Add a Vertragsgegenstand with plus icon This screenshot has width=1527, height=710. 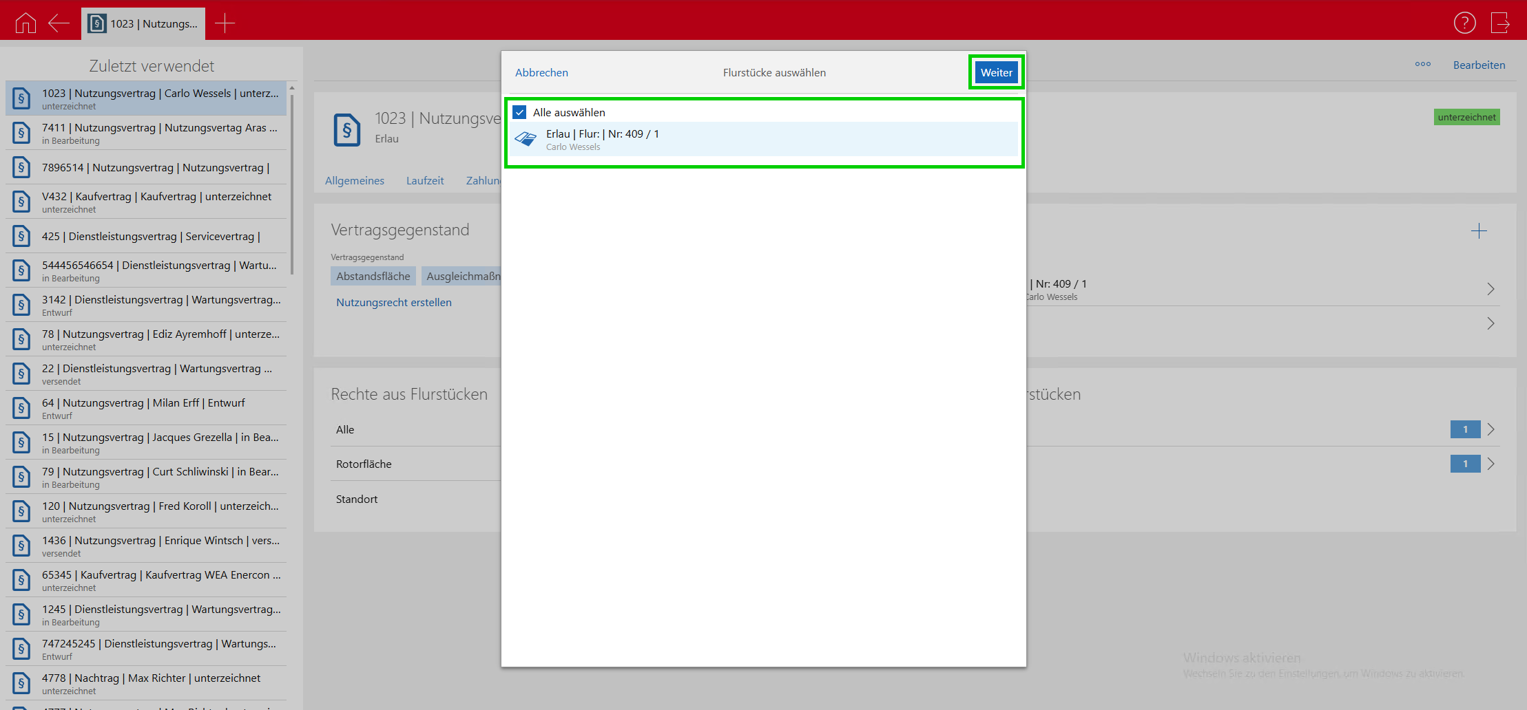pyautogui.click(x=1478, y=231)
